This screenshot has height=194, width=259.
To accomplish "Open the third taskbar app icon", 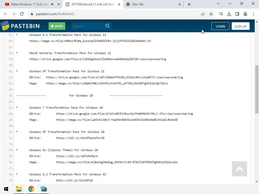I will [x=44, y=189].
